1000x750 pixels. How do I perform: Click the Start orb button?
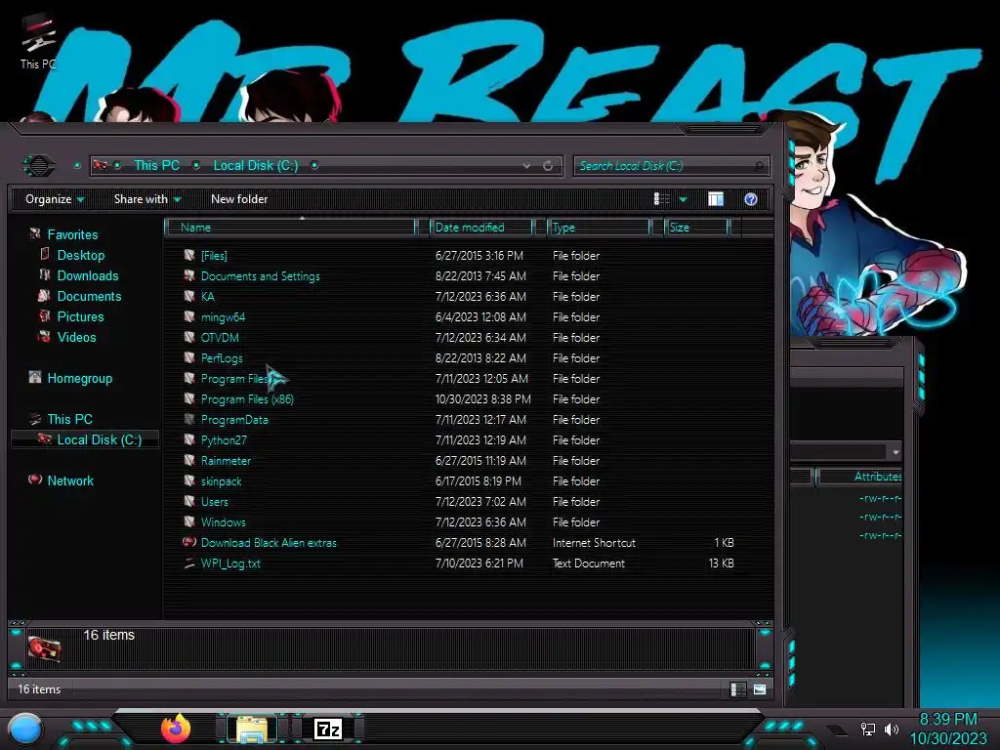25,729
